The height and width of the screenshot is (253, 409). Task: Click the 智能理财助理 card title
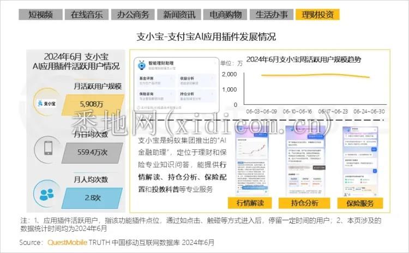161,63
